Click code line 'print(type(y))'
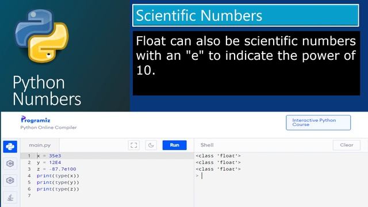Screen dimensions: 368x207 tap(58, 182)
